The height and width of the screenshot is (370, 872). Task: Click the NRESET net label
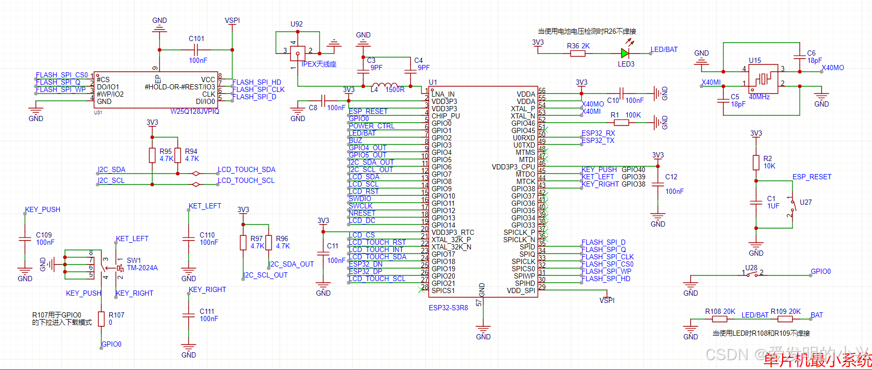[362, 213]
